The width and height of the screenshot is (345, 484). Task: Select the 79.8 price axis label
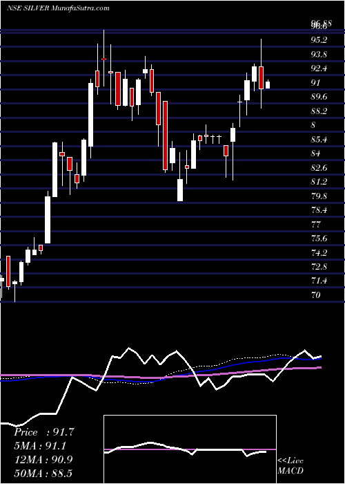319,196
